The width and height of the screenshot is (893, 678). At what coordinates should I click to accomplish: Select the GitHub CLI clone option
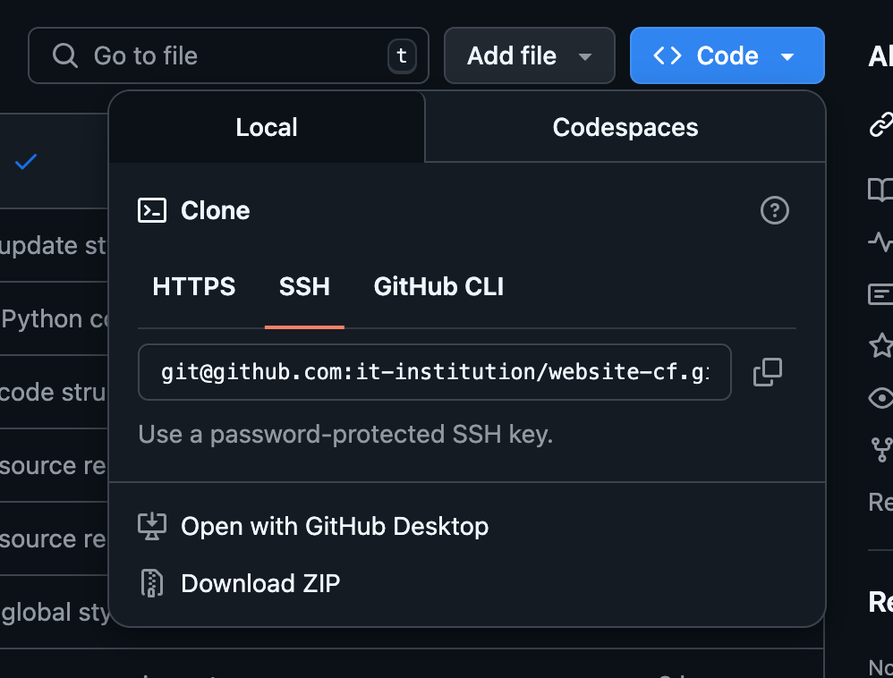(x=438, y=286)
